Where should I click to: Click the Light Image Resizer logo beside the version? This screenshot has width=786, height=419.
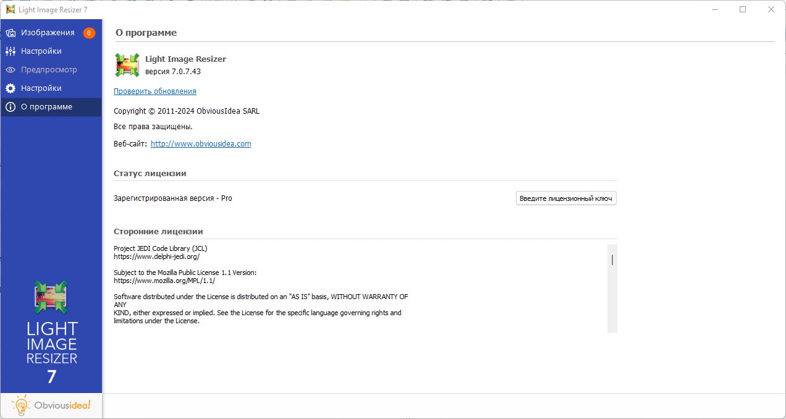127,65
